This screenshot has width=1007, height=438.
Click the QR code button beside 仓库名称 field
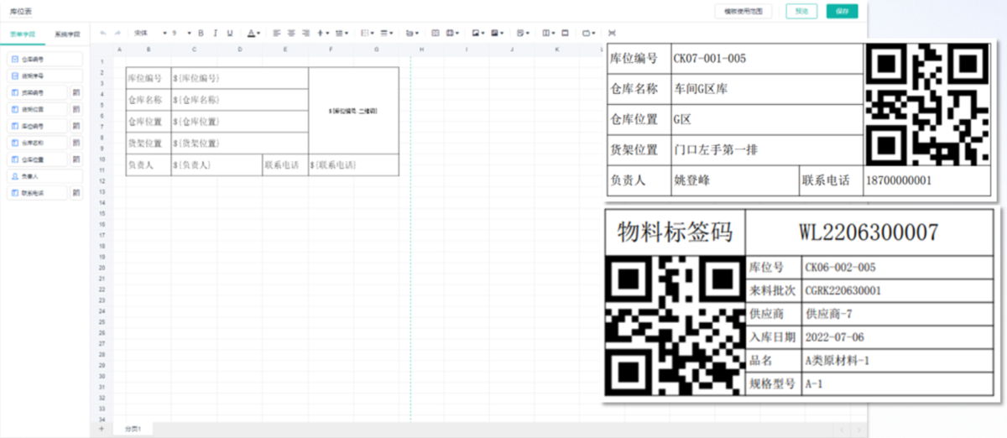[x=76, y=143]
